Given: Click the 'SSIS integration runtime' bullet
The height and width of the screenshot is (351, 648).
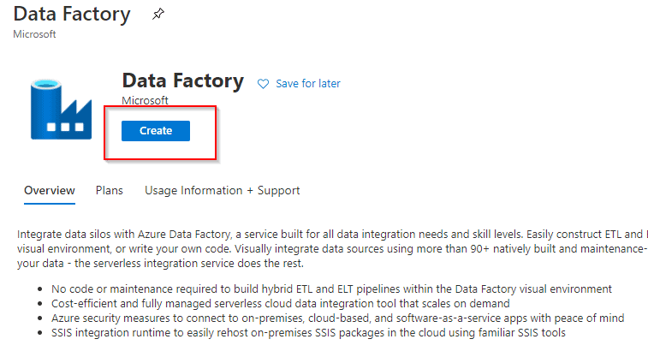Looking at the screenshot, I should pyautogui.click(x=308, y=331).
